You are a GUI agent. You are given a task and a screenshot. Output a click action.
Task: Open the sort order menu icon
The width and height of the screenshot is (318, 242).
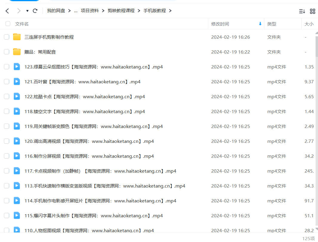[x=302, y=11]
